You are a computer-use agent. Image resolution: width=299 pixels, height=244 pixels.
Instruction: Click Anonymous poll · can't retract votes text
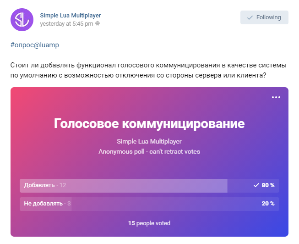pyautogui.click(x=149, y=151)
